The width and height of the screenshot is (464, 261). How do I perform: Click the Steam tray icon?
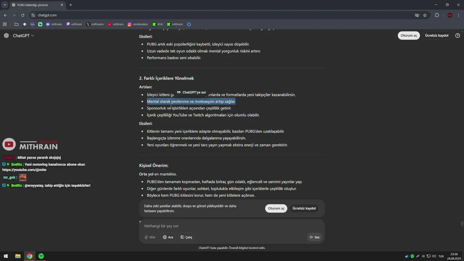tap(407, 256)
